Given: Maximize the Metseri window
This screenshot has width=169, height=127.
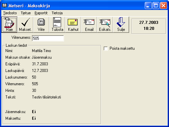Looking at the screenshot, I should 156,5.
